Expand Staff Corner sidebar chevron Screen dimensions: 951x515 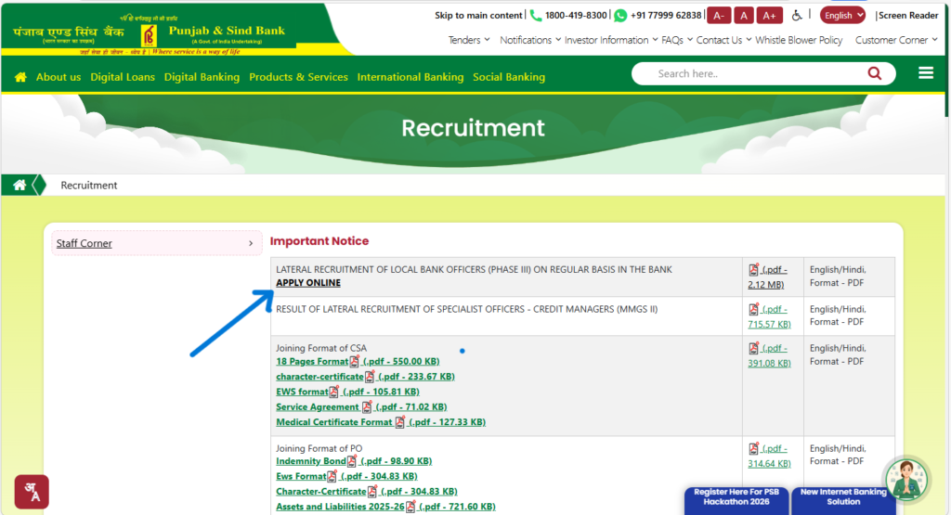click(251, 243)
